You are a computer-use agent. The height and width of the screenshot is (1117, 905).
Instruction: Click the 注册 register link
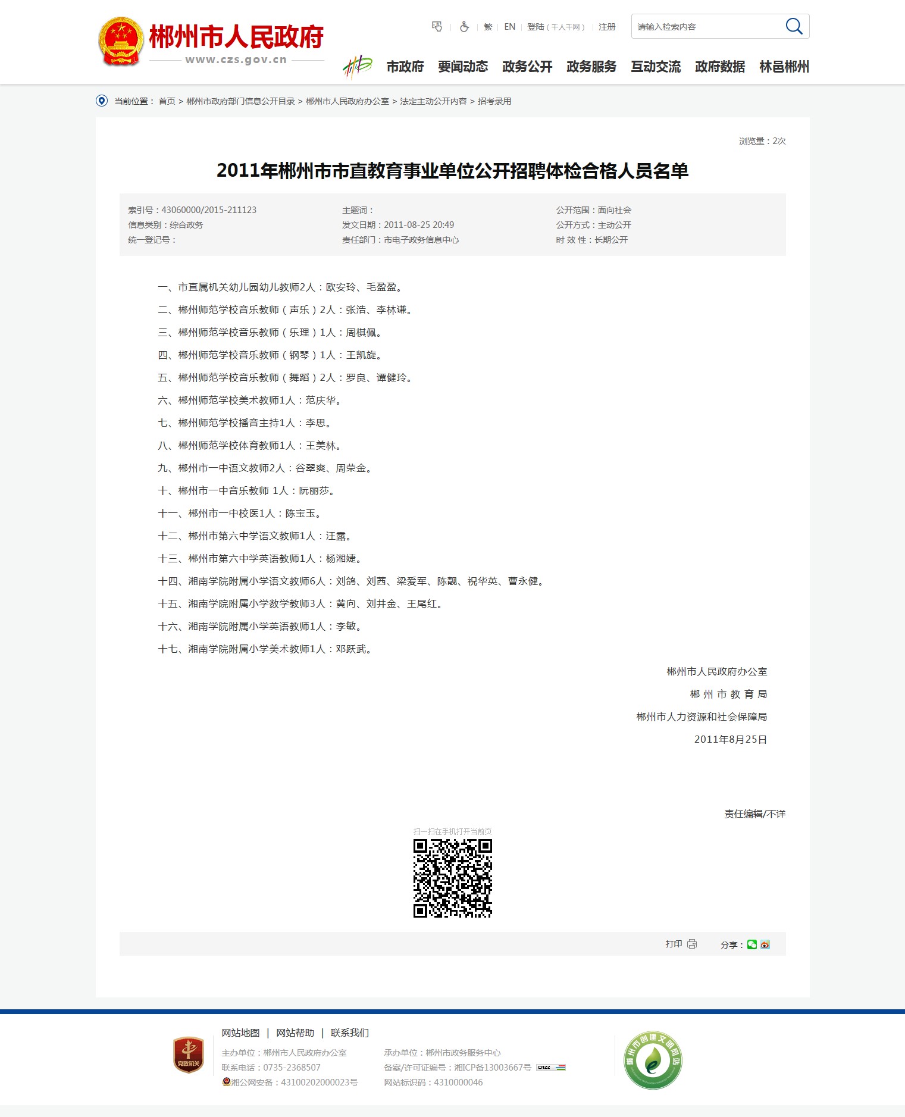607,27
